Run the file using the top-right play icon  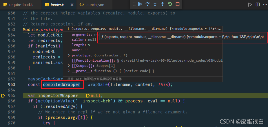click(250, 5)
